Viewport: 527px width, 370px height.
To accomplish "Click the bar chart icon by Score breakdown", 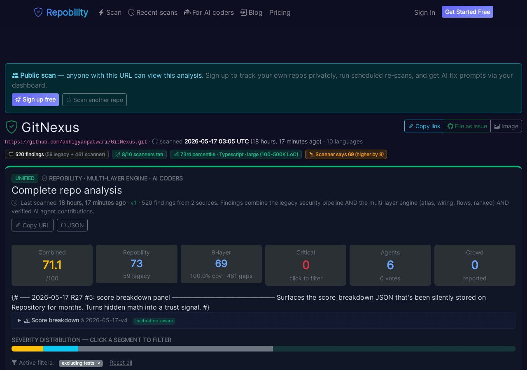I will pos(27,320).
